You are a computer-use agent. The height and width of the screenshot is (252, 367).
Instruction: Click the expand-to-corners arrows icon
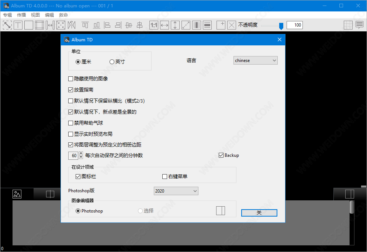click(x=61, y=25)
